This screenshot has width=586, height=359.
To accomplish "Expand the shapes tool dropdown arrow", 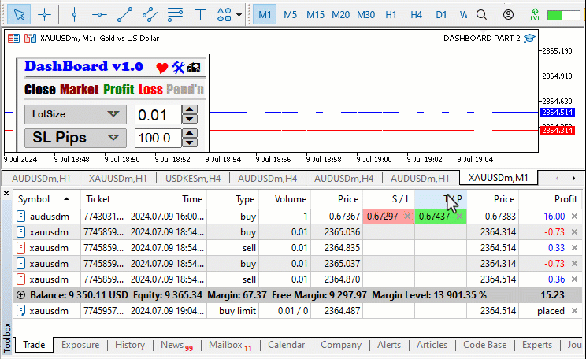I will point(239,15).
